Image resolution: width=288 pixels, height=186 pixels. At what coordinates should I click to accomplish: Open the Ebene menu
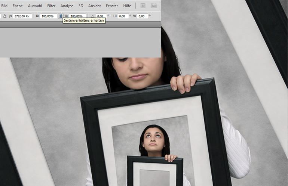[x=18, y=6]
